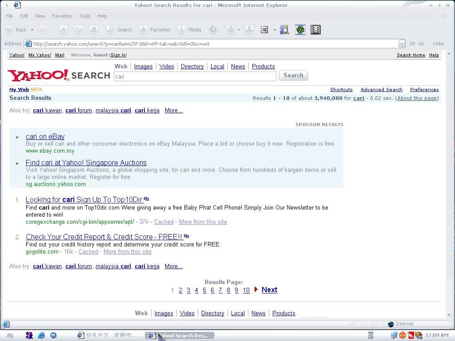
Task: Open the Favorites toolbar button
Action: click(x=155, y=30)
